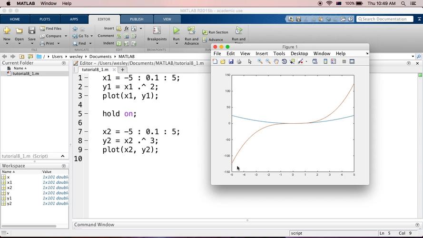Toggle breakpoint dash on line 9
The height and width of the screenshot is (238, 423).
pyautogui.click(x=86, y=150)
